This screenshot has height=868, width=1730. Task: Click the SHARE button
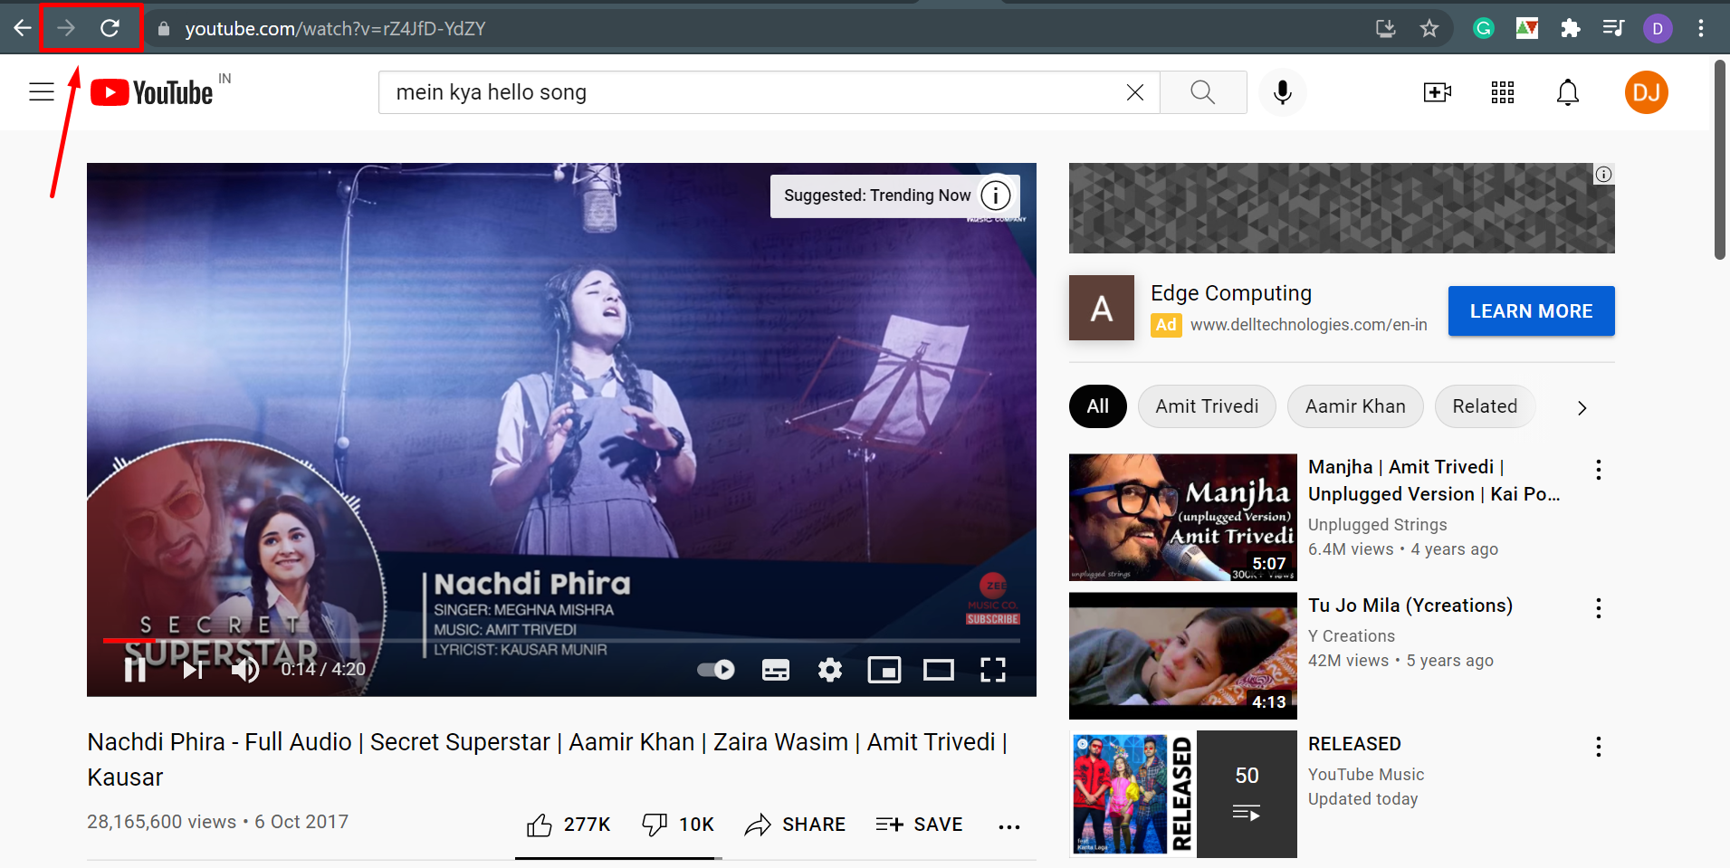795,825
